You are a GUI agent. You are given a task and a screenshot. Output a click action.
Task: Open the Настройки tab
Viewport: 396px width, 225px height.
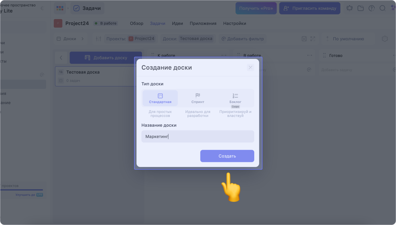(234, 23)
